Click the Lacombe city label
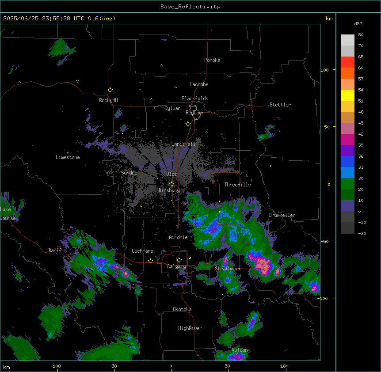The width and height of the screenshot is (381, 372). pyautogui.click(x=199, y=84)
